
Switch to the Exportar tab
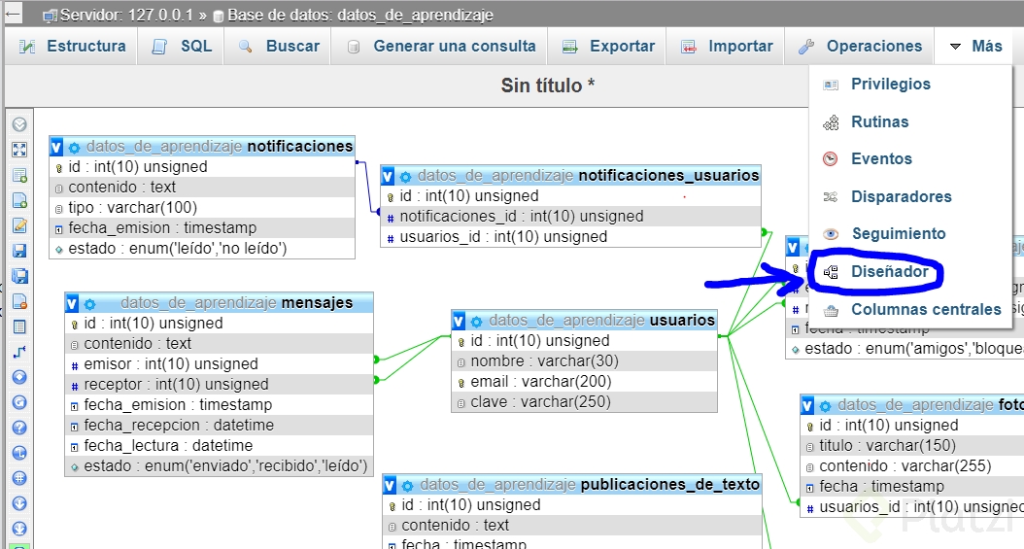pyautogui.click(x=608, y=47)
